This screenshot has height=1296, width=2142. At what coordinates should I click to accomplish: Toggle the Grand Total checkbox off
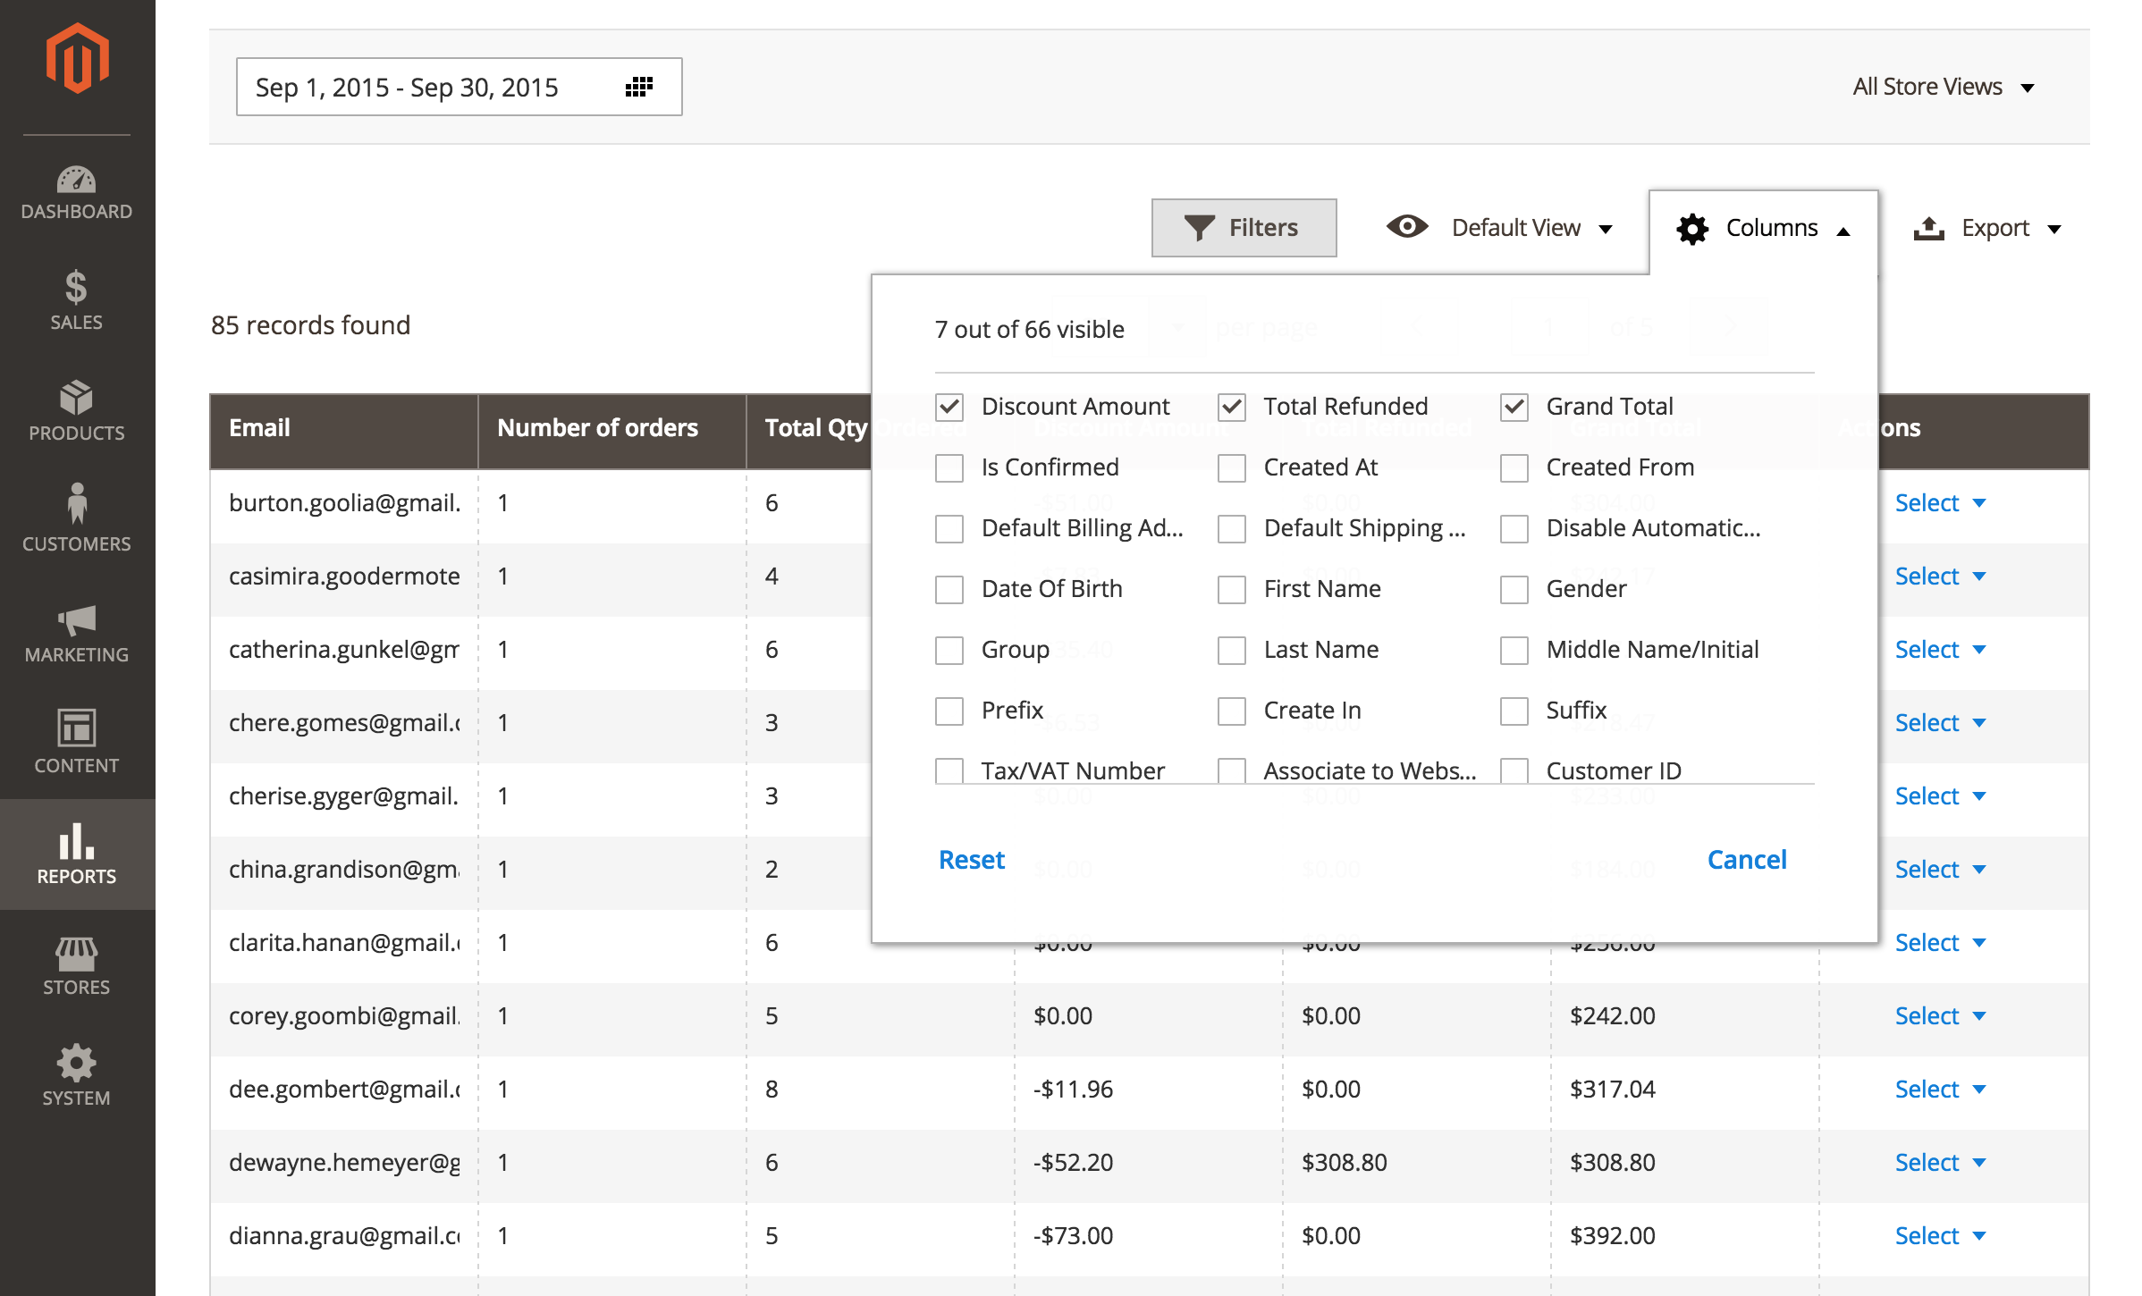click(1512, 406)
